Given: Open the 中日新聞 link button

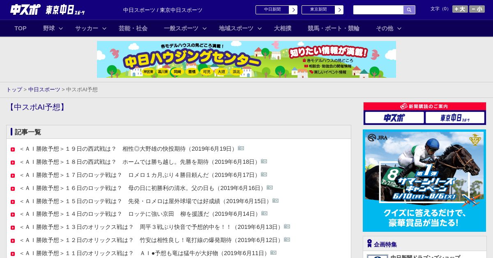Looking at the screenshot, I should (x=272, y=10).
